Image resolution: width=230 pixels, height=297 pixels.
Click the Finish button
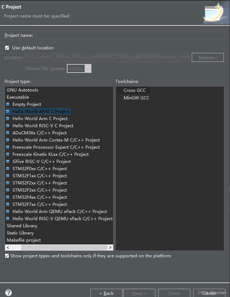coord(174,293)
